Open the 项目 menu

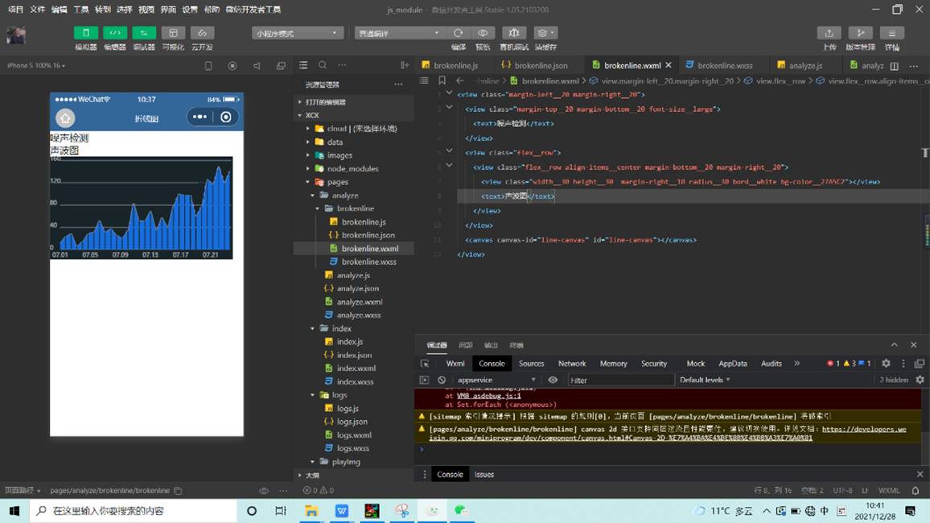(15, 10)
